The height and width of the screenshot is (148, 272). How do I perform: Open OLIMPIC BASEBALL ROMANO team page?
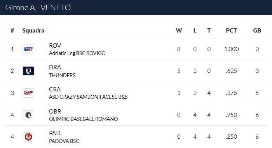click(x=83, y=119)
